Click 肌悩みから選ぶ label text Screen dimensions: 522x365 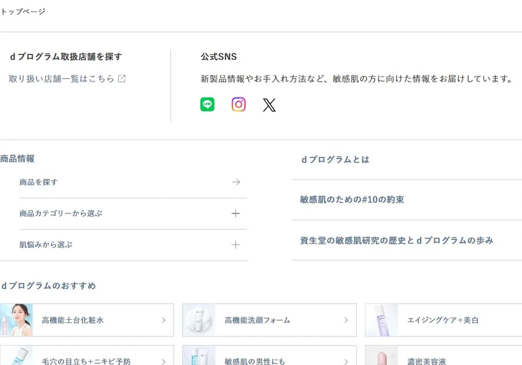(46, 244)
